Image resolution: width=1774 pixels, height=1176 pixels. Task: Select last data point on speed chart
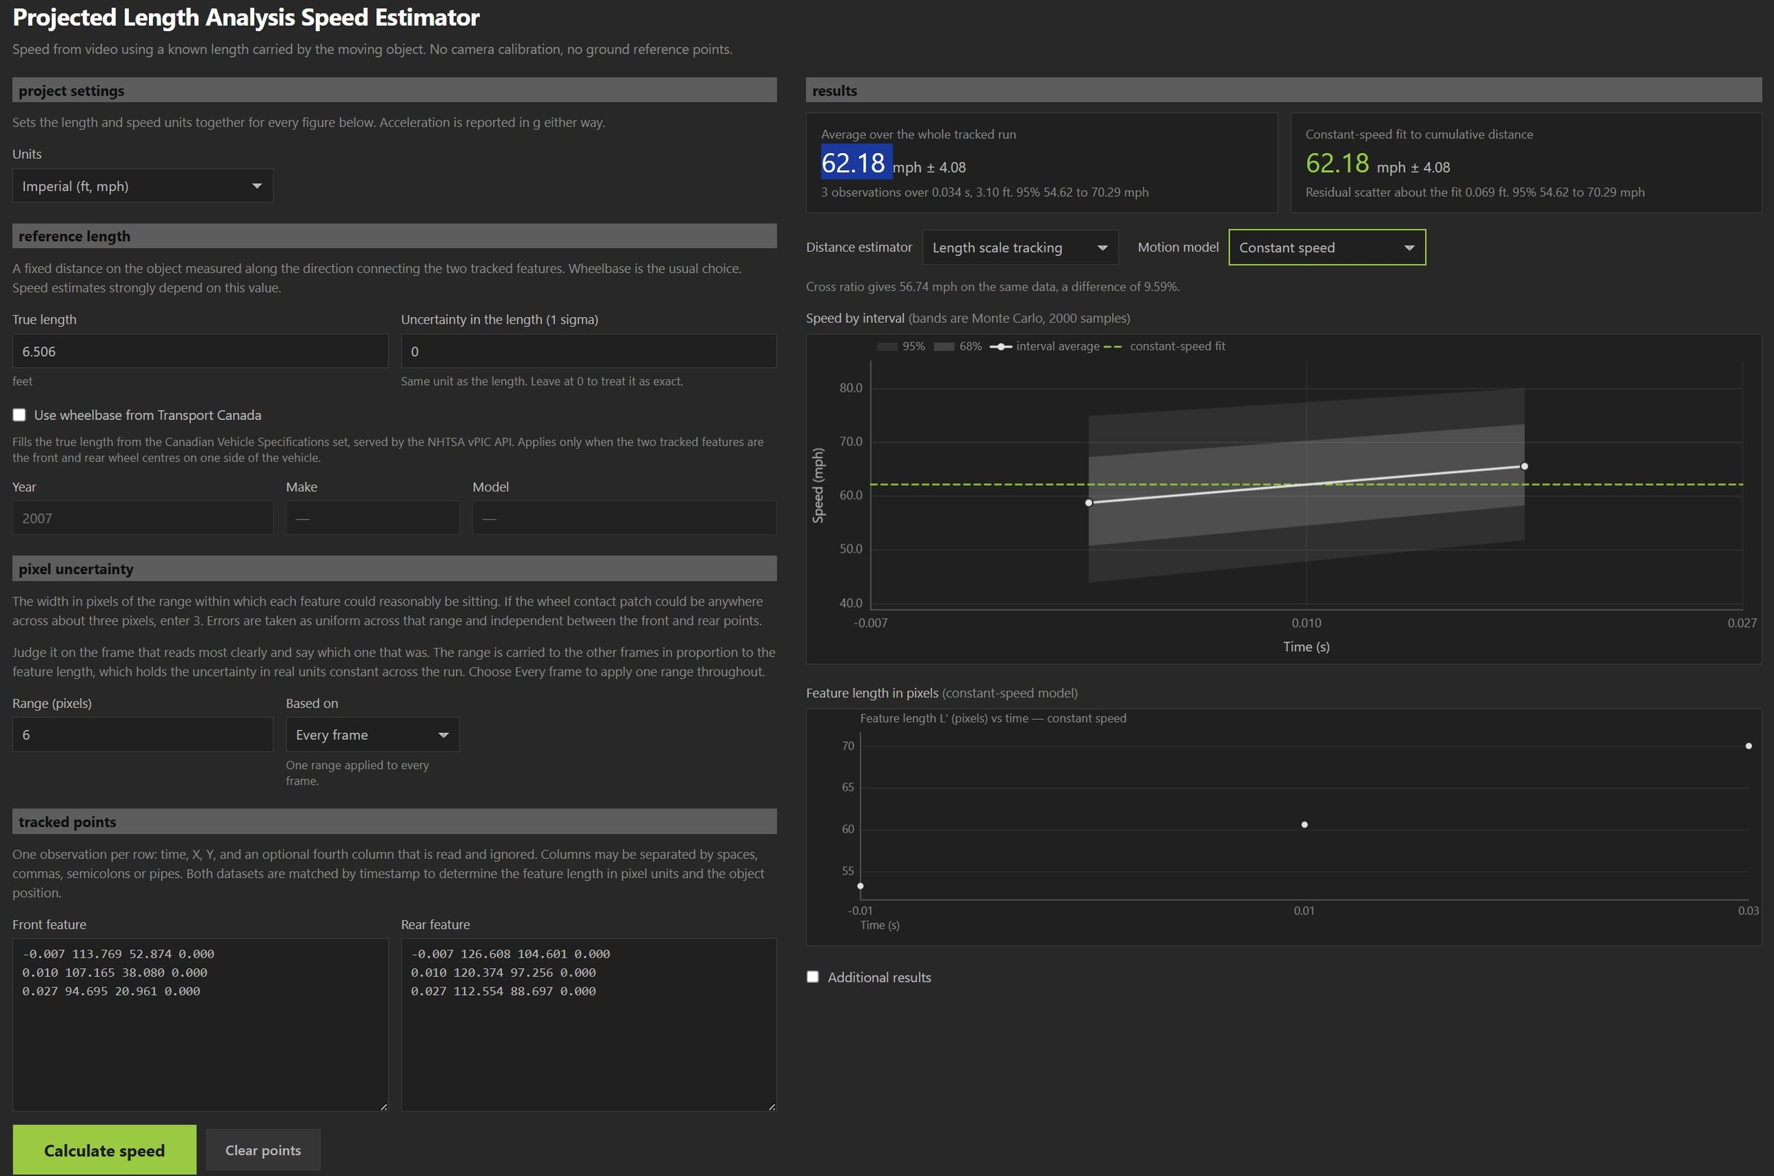(x=1524, y=467)
